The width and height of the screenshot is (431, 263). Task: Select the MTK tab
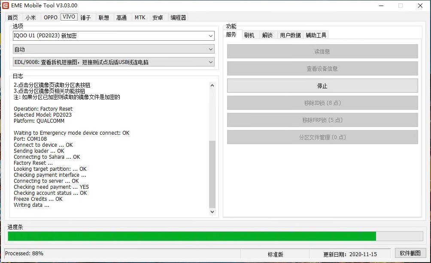pos(140,18)
